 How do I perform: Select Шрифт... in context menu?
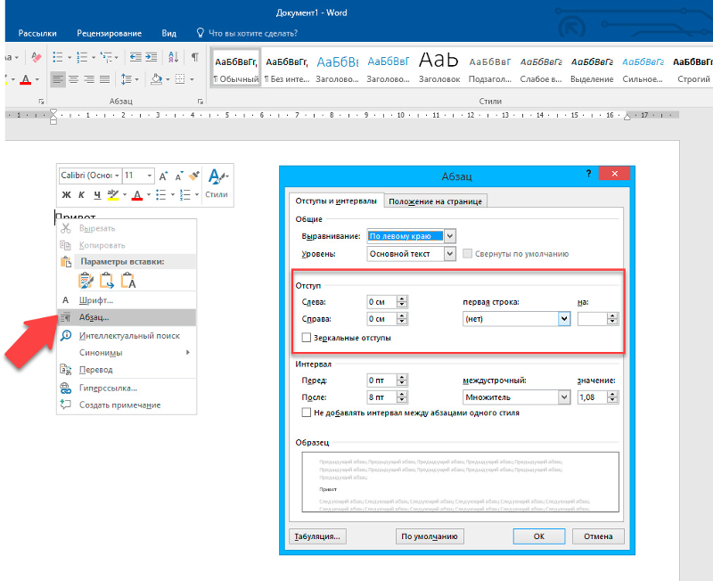click(x=127, y=300)
